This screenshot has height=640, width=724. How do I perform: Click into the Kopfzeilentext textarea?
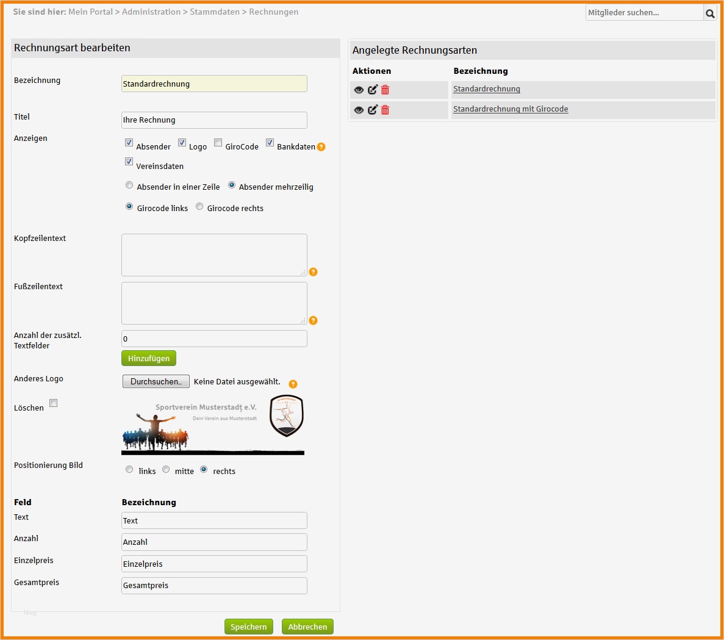(214, 255)
